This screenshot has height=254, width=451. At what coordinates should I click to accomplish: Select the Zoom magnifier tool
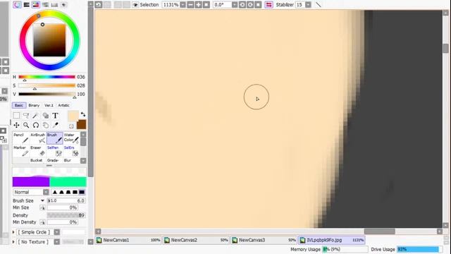coord(26,125)
